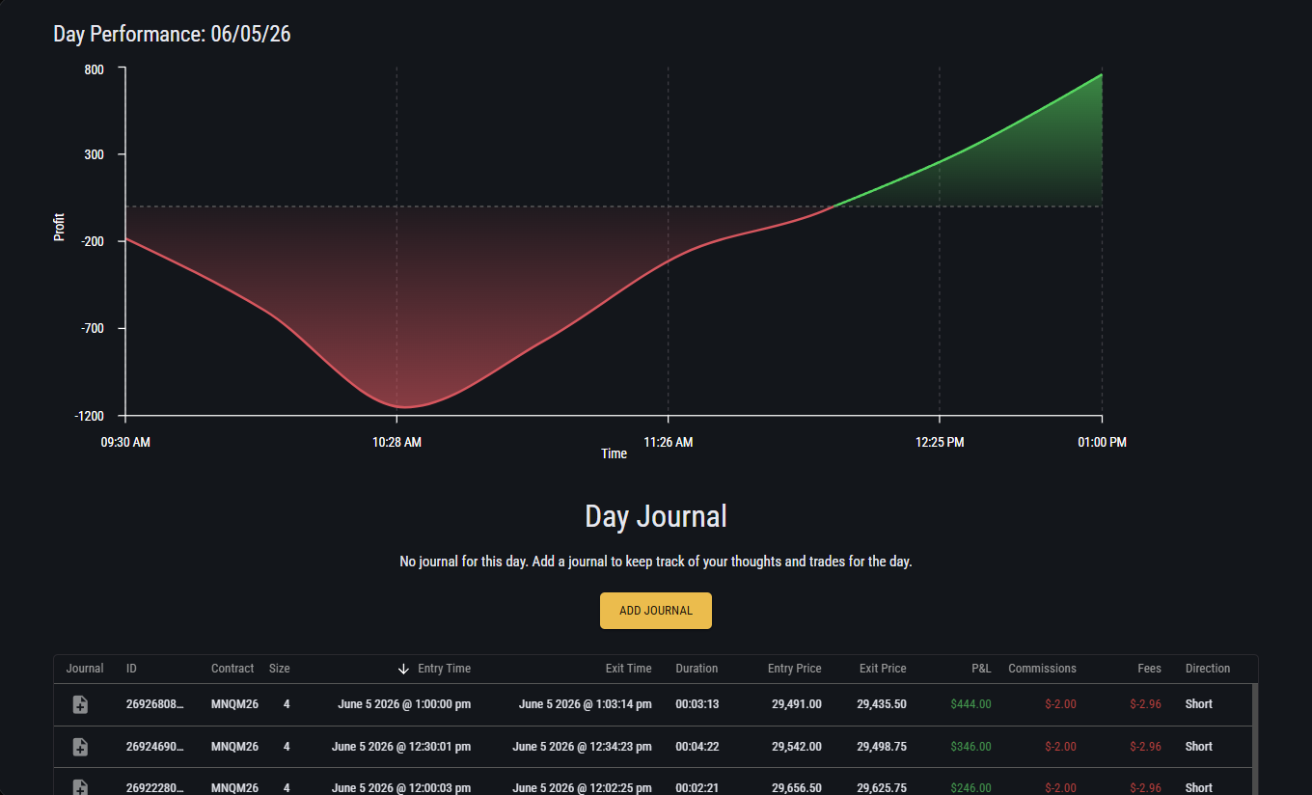Click entry price 29,542.00

point(797,747)
